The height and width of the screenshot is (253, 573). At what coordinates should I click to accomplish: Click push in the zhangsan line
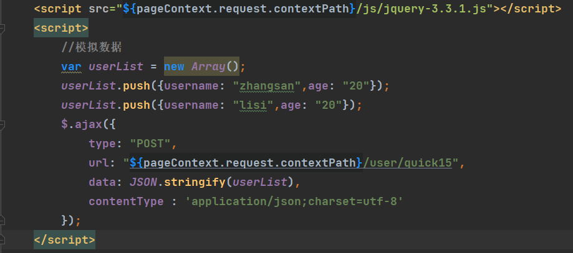[x=137, y=86]
